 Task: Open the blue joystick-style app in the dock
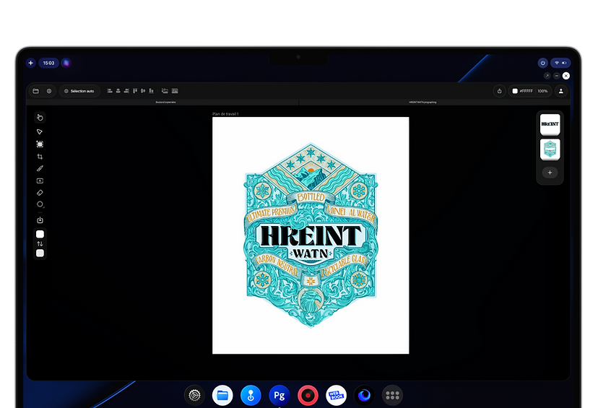[251, 396]
